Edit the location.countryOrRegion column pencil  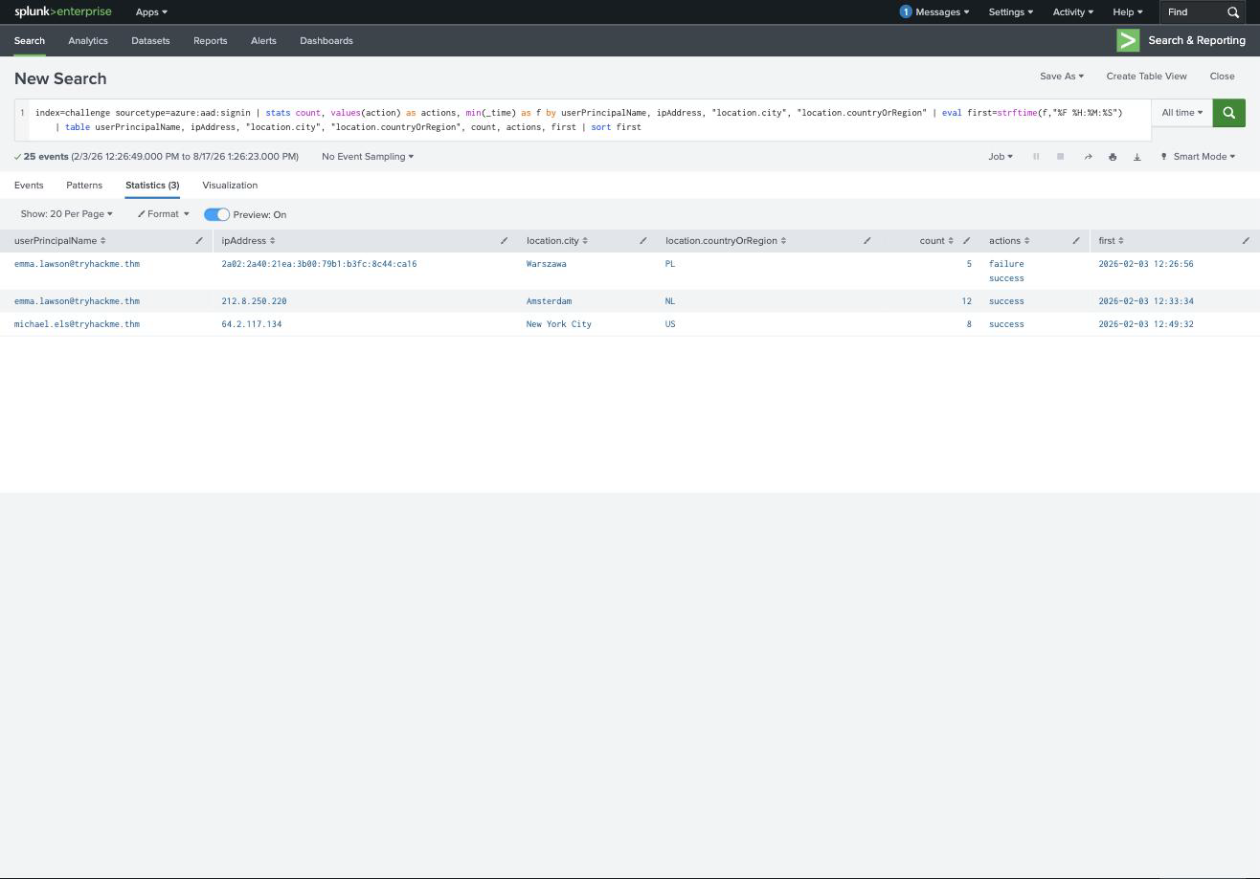(866, 241)
